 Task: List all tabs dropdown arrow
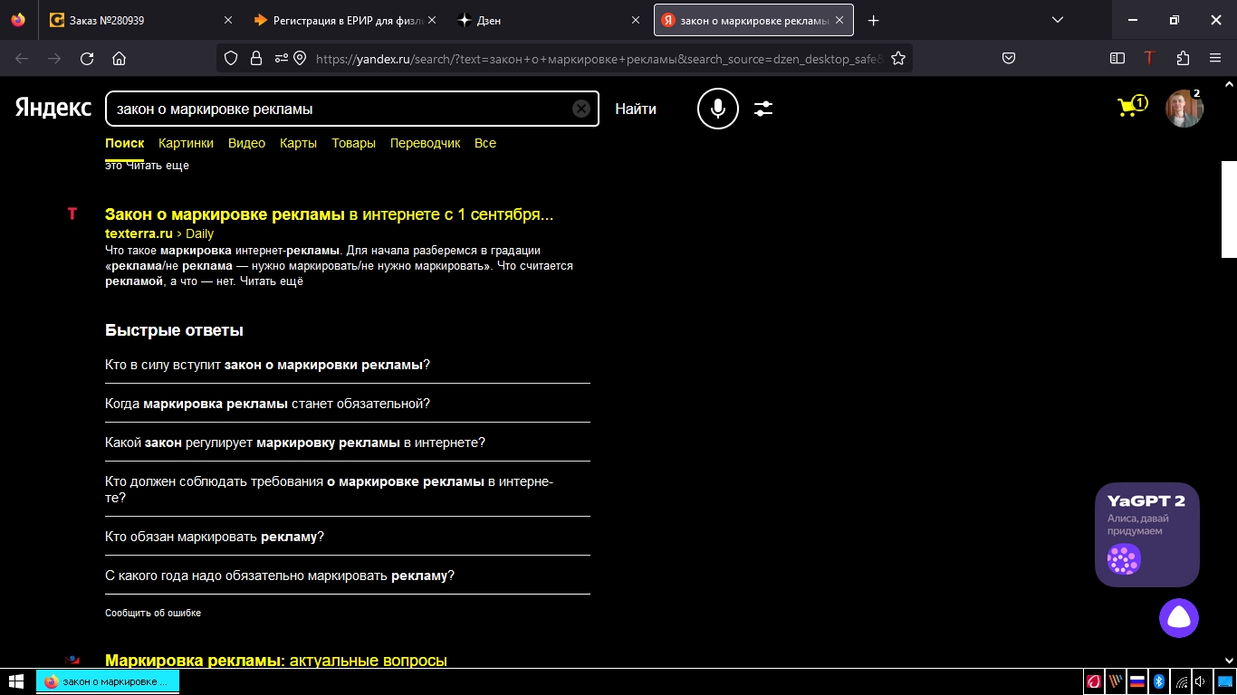1057,20
